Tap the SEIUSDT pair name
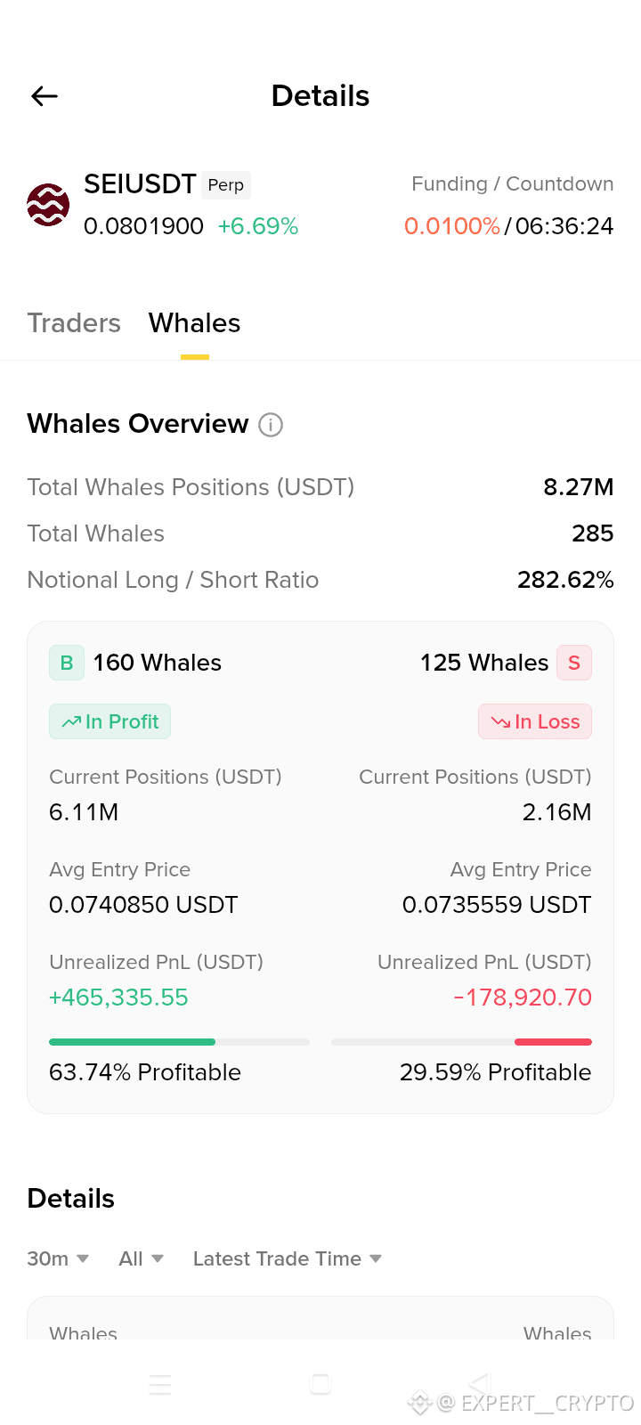The image size is (641, 1425). tap(140, 183)
